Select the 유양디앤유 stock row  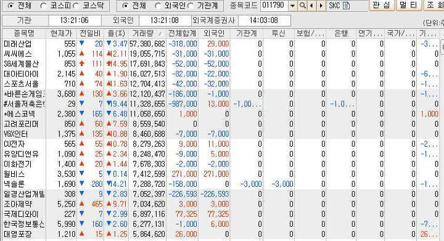[221, 154]
